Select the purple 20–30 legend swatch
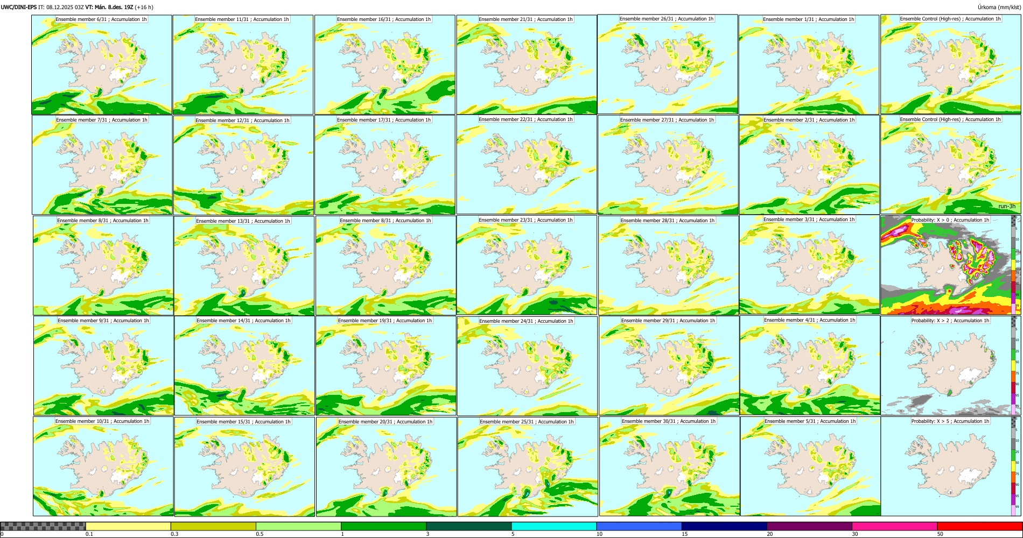1023x538 pixels. pyautogui.click(x=809, y=526)
